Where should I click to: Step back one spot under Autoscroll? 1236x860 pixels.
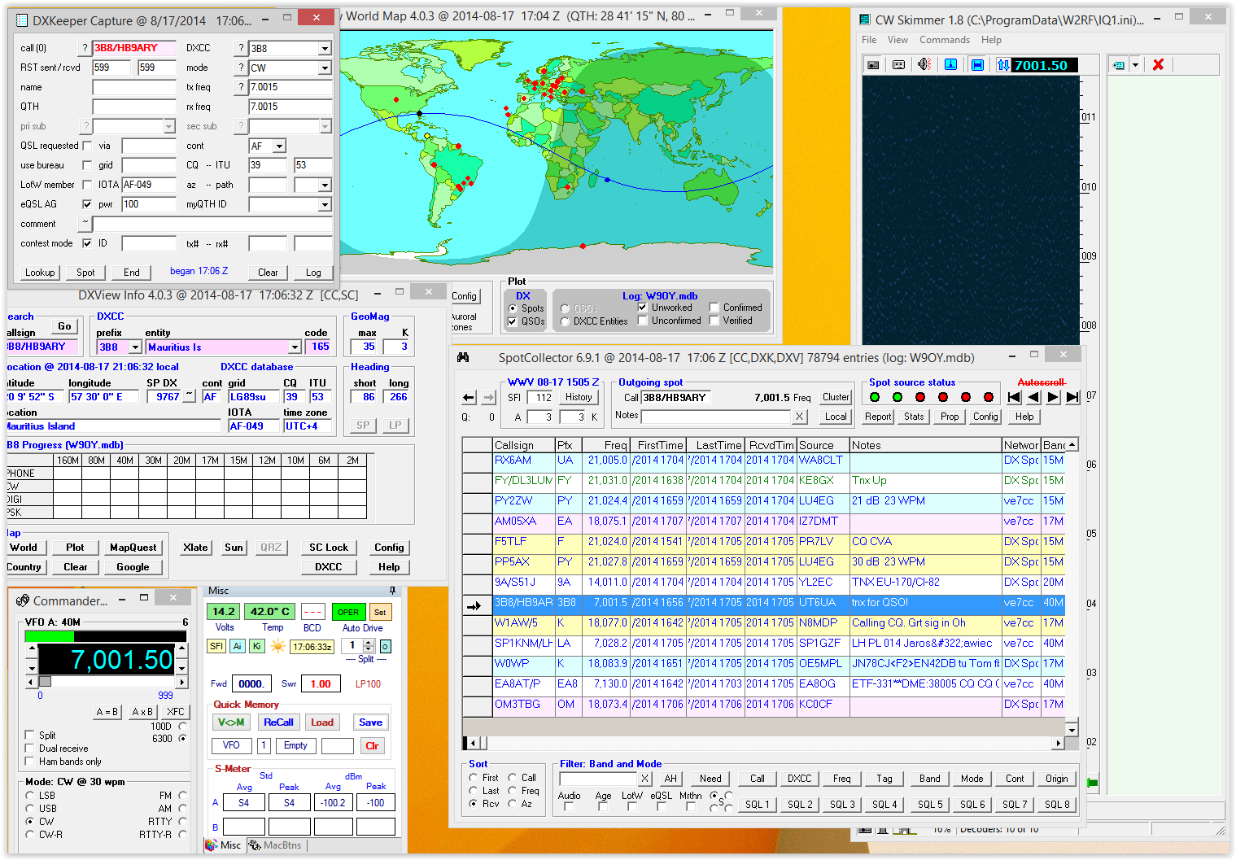[1033, 397]
